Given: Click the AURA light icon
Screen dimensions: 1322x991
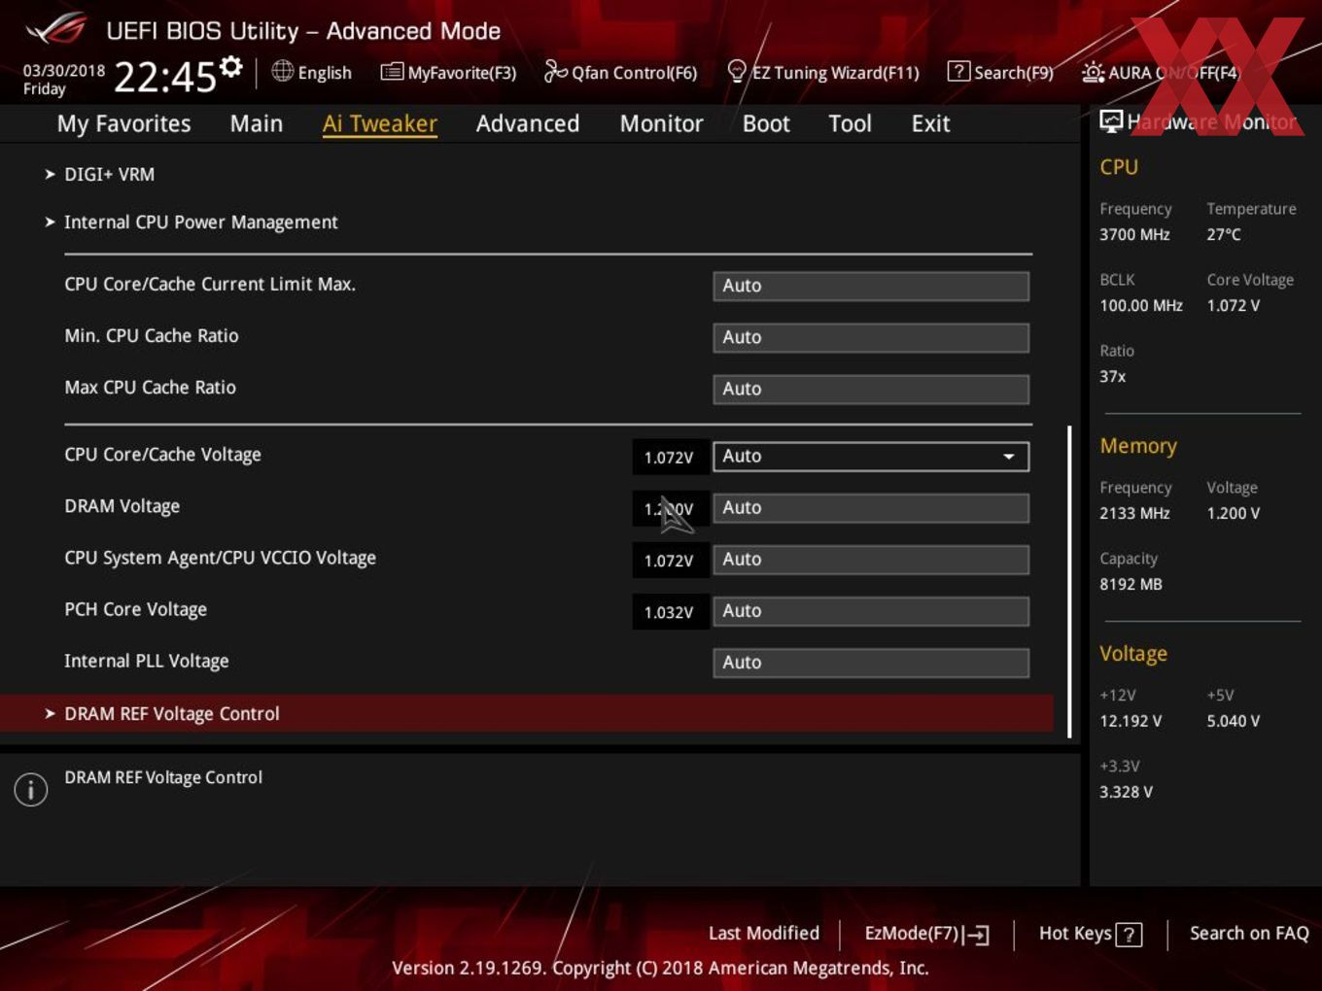Looking at the screenshot, I should (x=1093, y=72).
